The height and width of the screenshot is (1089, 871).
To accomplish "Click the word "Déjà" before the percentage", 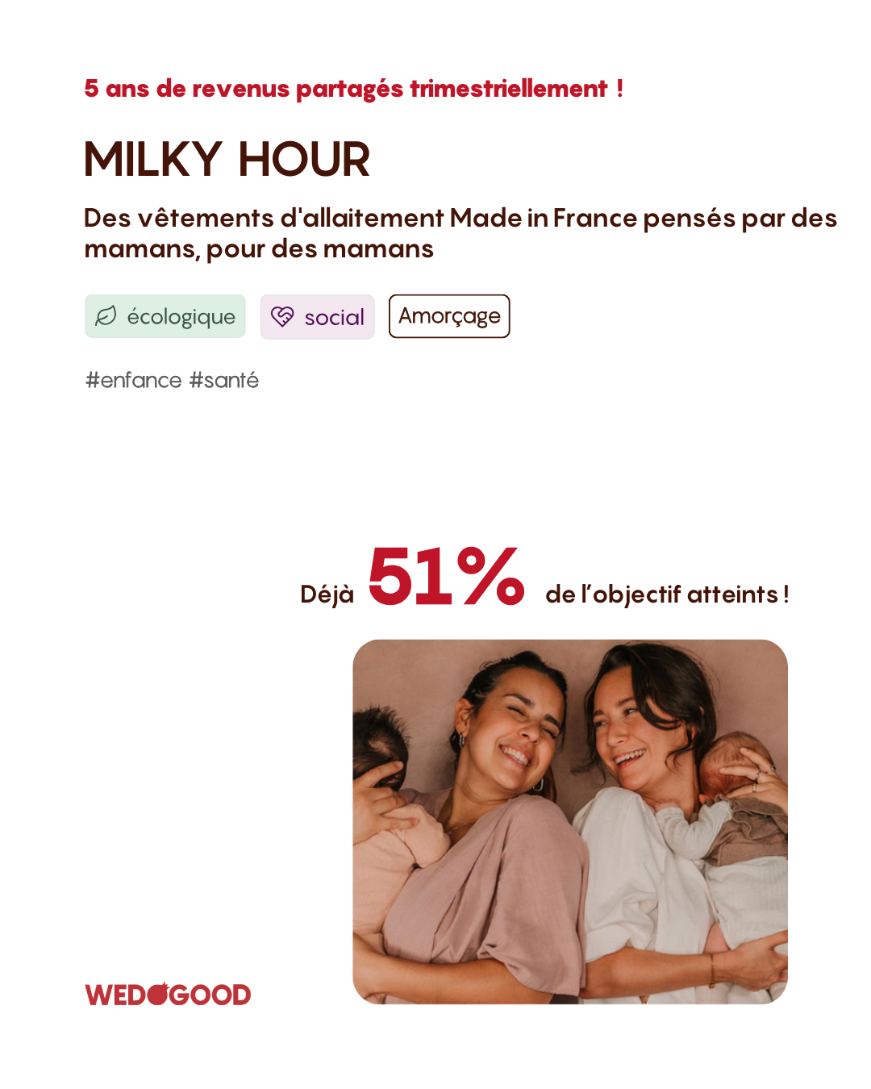I will [x=327, y=595].
